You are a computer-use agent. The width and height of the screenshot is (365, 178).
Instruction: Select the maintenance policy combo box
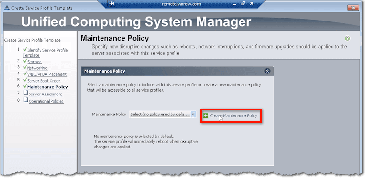coord(162,114)
